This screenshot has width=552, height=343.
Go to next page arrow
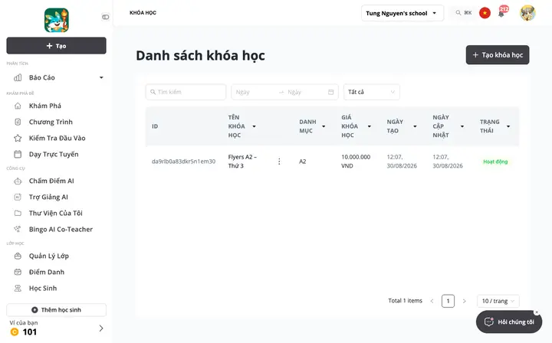click(465, 301)
